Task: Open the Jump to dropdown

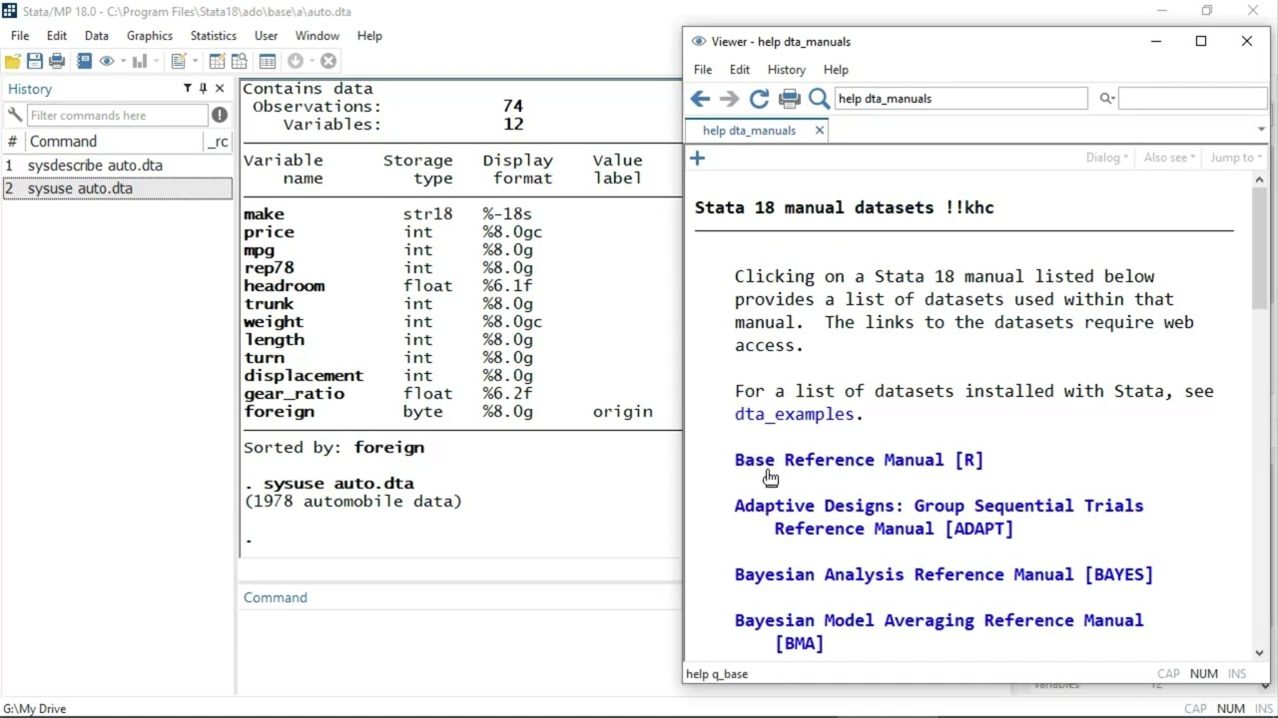Action: click(1236, 157)
